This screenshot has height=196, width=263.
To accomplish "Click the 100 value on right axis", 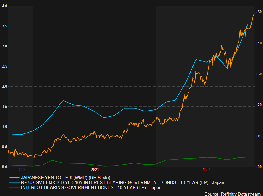I will tap(259, 167).
